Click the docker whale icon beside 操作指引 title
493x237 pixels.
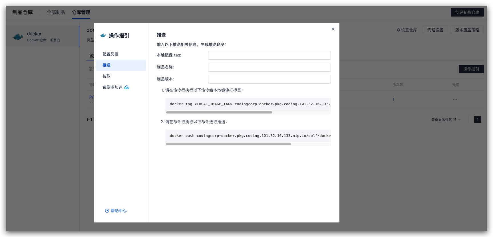tap(103, 35)
